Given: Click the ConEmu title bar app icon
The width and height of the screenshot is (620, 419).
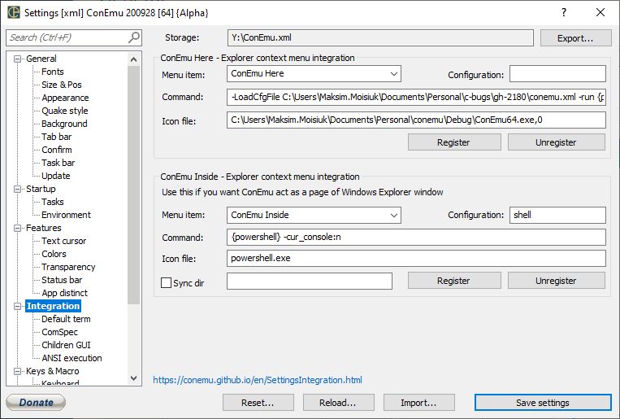Looking at the screenshot, I should (x=14, y=12).
